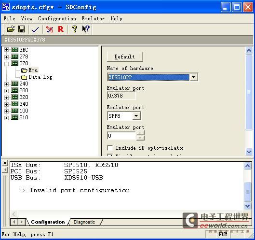Activate the context help arrow icon
The width and height of the screenshot is (255, 240).
pyautogui.click(x=86, y=29)
